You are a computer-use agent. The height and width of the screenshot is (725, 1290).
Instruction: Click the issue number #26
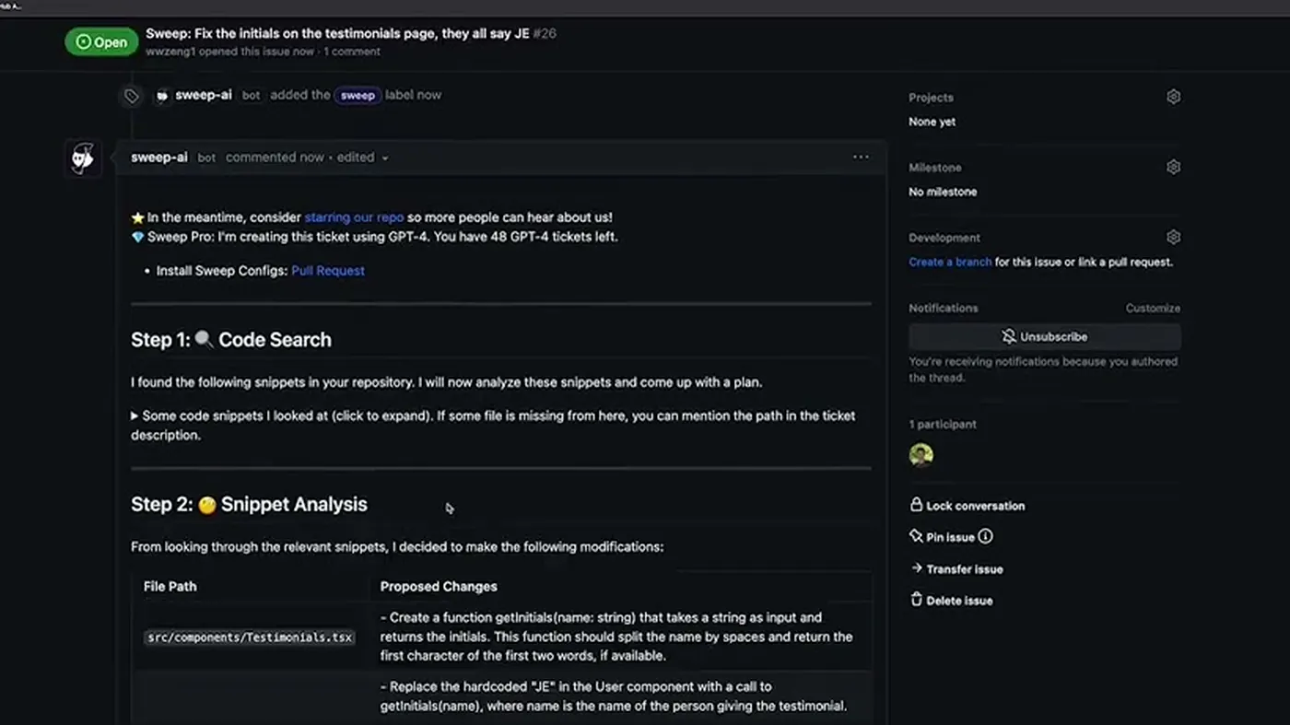[x=545, y=33]
